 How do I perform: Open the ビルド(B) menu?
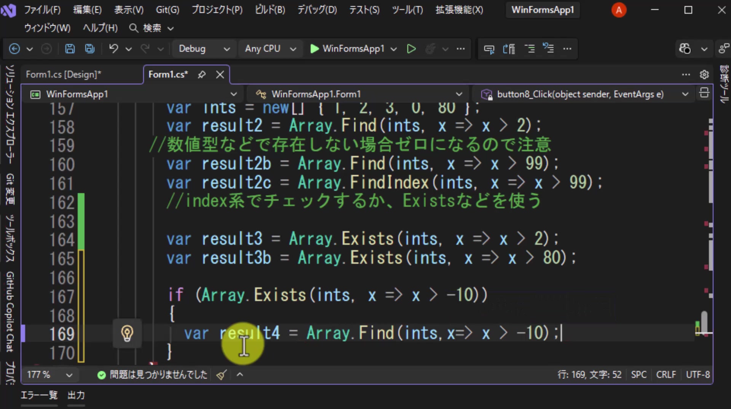pos(270,10)
